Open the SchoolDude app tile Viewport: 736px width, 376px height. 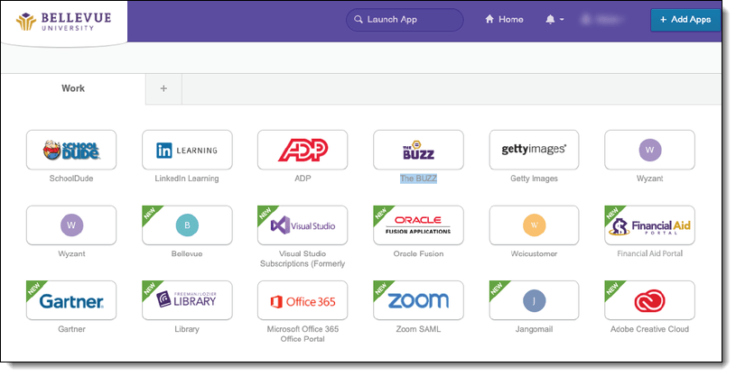pyautogui.click(x=71, y=150)
